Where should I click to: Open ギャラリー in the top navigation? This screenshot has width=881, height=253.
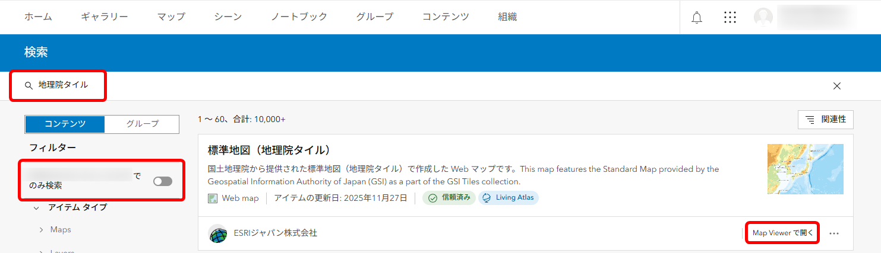tap(105, 17)
